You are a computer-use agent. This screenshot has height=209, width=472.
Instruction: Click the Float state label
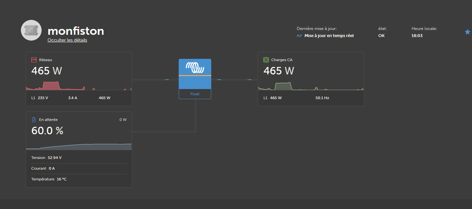pyautogui.click(x=195, y=94)
